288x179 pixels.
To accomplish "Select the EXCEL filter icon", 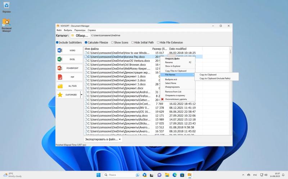I will point(60,59).
